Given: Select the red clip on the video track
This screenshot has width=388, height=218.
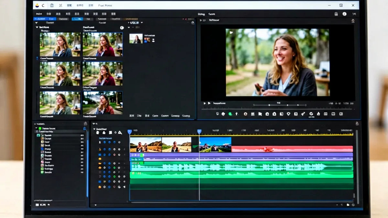Looking at the screenshot, I should (x=292, y=149).
